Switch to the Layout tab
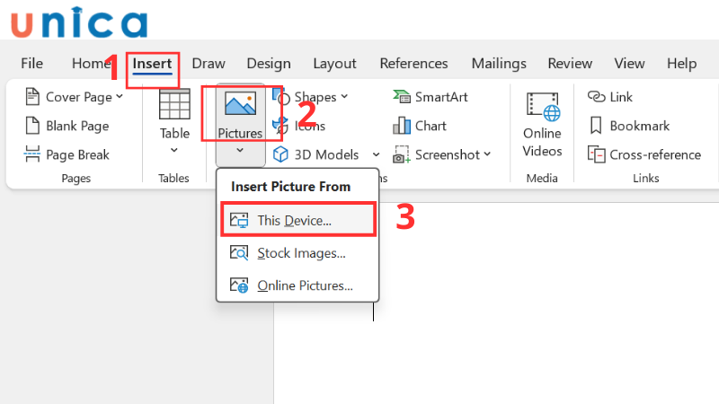This screenshot has height=404, width=719. pos(334,63)
